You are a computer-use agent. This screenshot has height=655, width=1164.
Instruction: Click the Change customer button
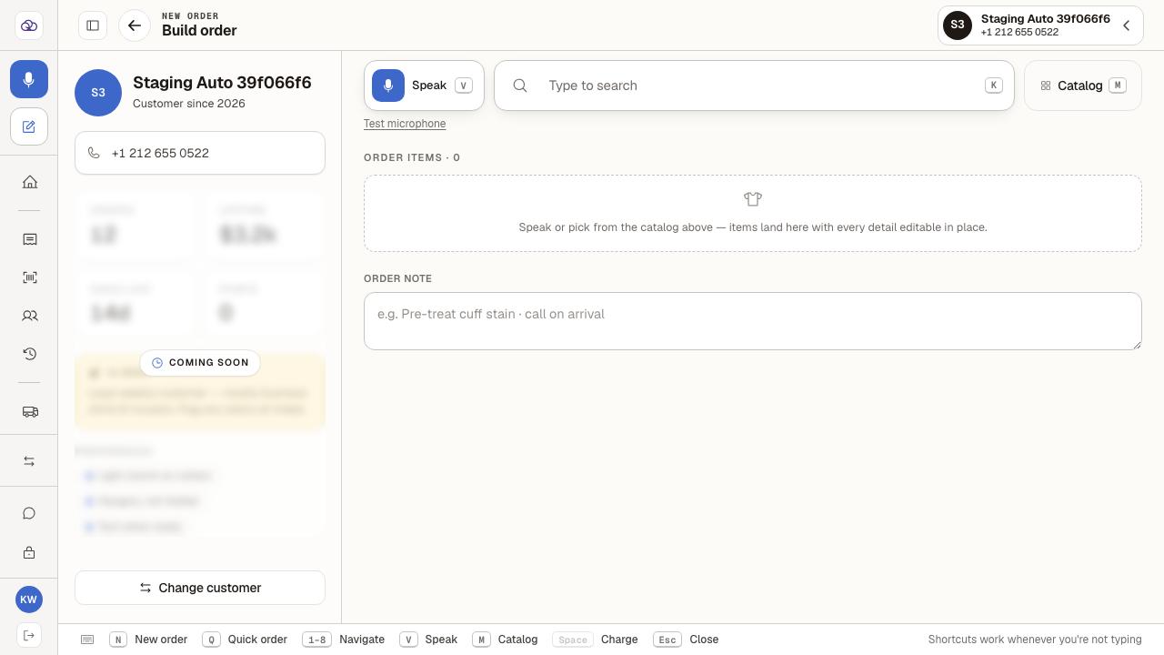tap(200, 588)
